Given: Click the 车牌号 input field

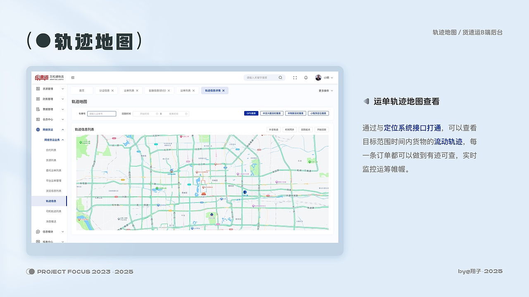Looking at the screenshot, I should click(x=102, y=113).
